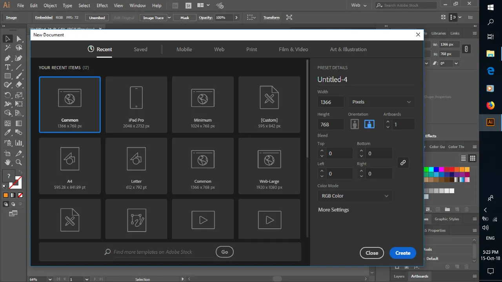
Task: Open Microsoft Edge from the taskbar
Action: coord(490,71)
